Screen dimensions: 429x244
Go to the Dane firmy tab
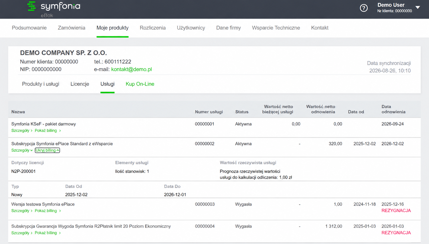(228, 28)
